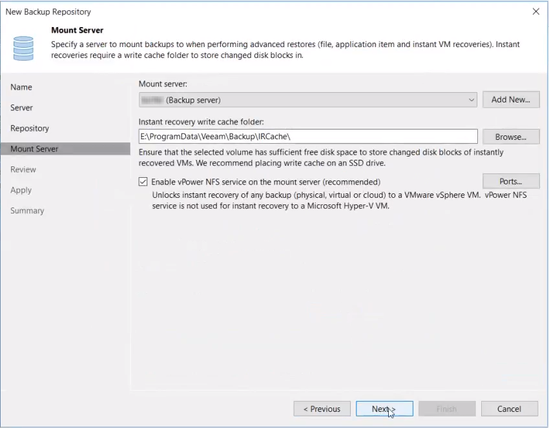This screenshot has height=428, width=549.
Task: Click the Apply step in sidebar
Action: tap(21, 190)
